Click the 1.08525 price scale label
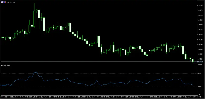The height and width of the screenshot is (99, 205). point(200,59)
